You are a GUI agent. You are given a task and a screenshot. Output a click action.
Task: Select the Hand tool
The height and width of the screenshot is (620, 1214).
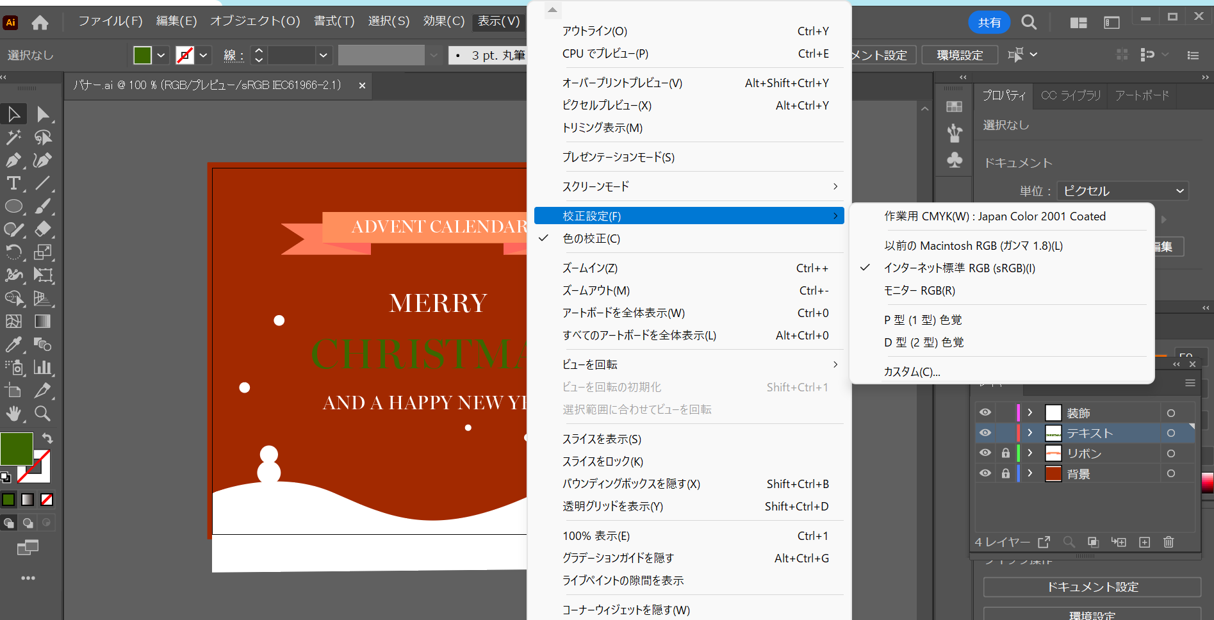tap(14, 414)
